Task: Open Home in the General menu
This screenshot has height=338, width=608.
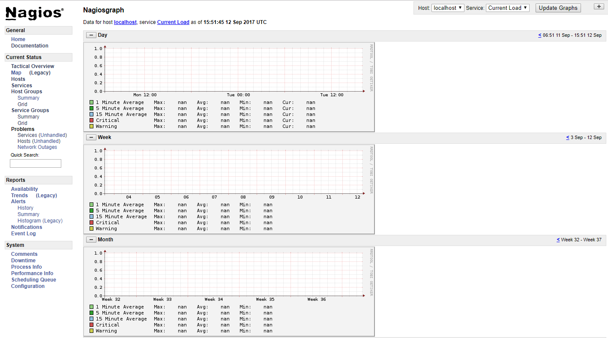Action: tap(18, 39)
